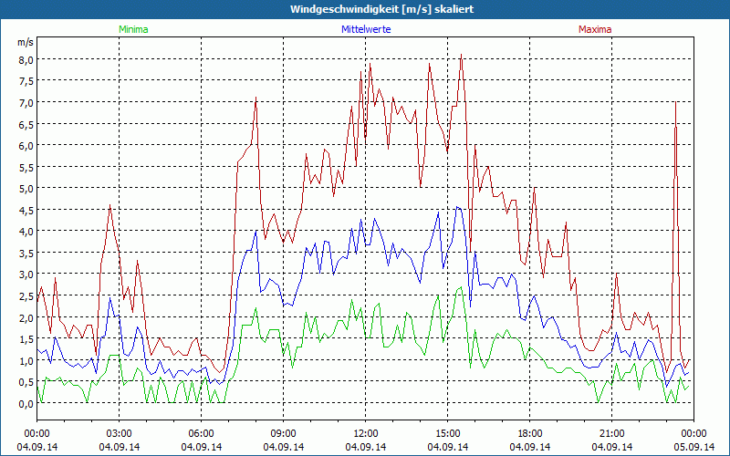
Task: Select the 0,5 y-axis value
Action: (26, 381)
